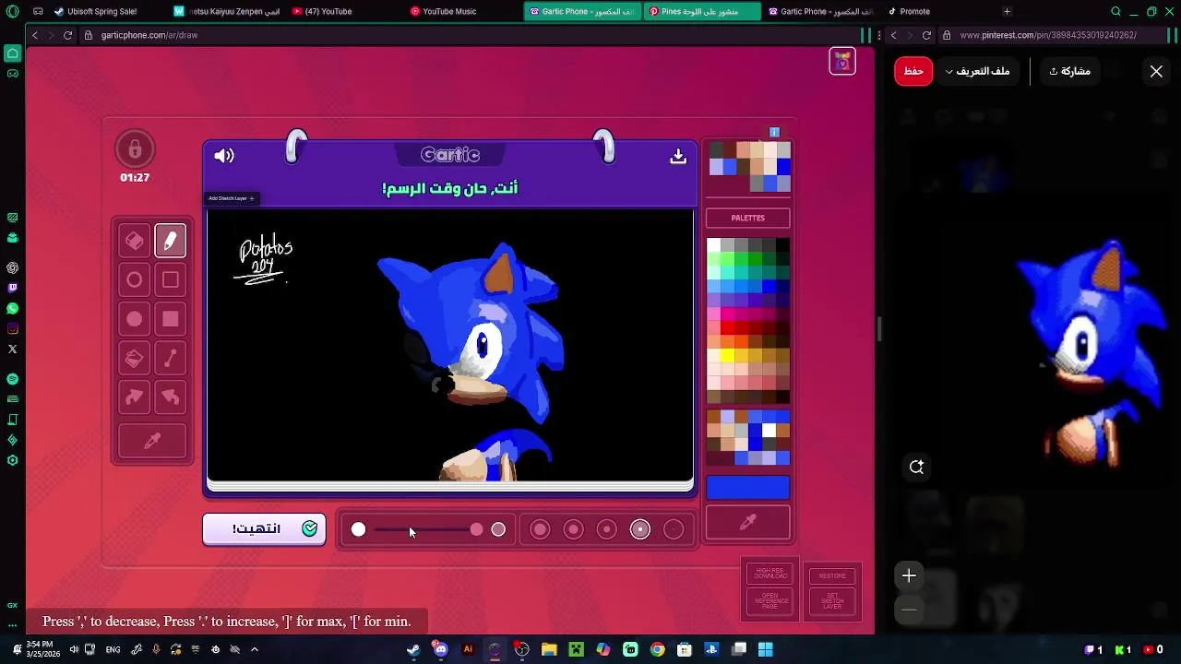Close the Pinterest pin with the X
1181x664 pixels.
tap(1156, 71)
